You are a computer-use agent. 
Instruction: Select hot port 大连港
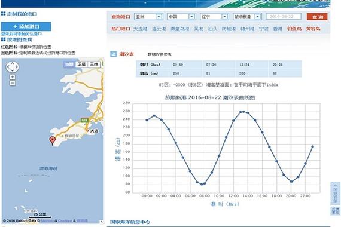[140, 29]
